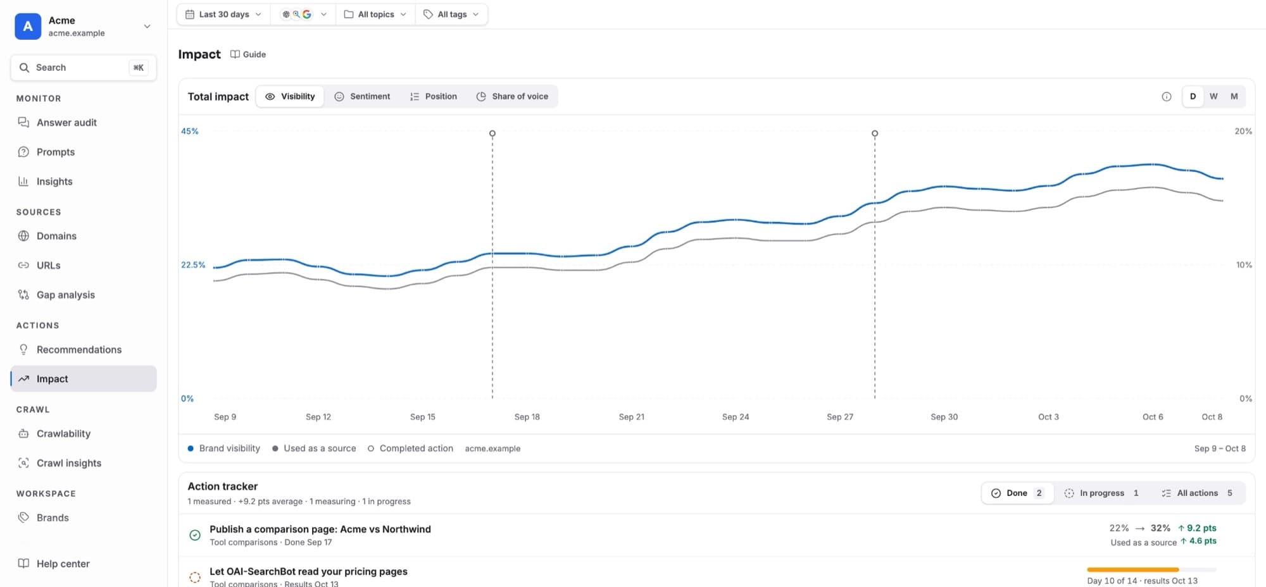Click in-progress circle icon on OAI-SearchBot action
The image size is (1266, 587).
pyautogui.click(x=195, y=577)
